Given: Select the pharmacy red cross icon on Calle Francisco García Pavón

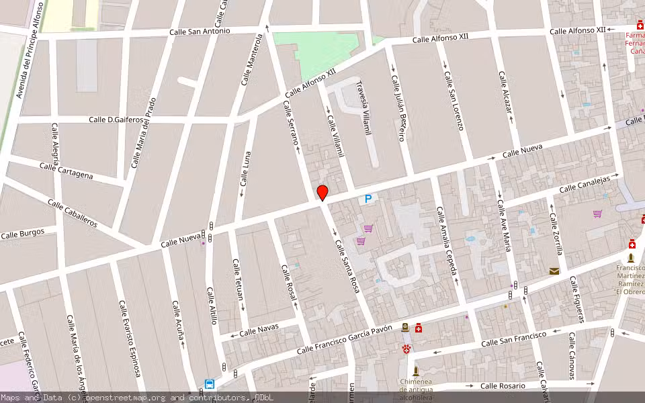Looking at the screenshot, I should pyautogui.click(x=419, y=328).
